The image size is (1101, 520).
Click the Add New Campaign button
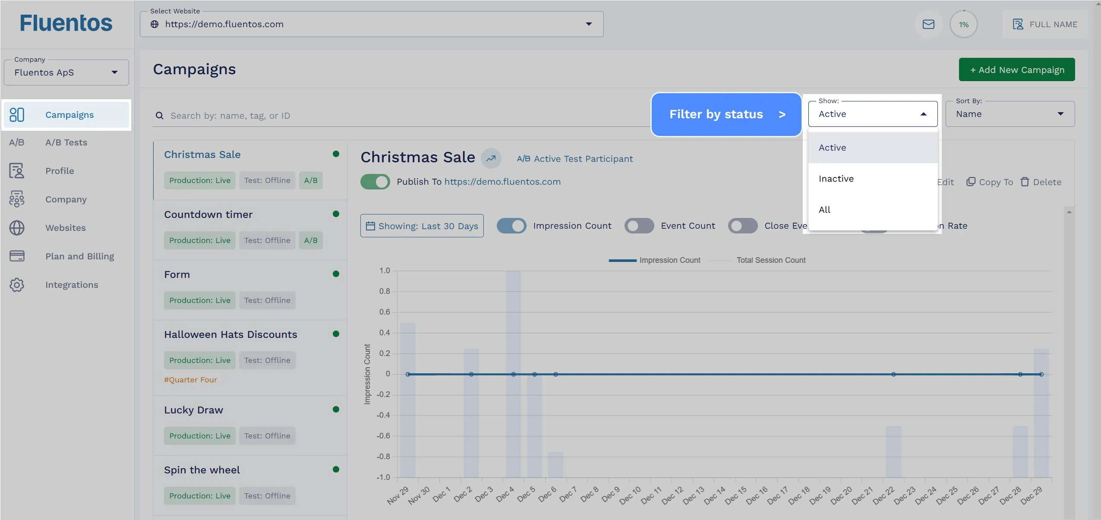pyautogui.click(x=1017, y=69)
